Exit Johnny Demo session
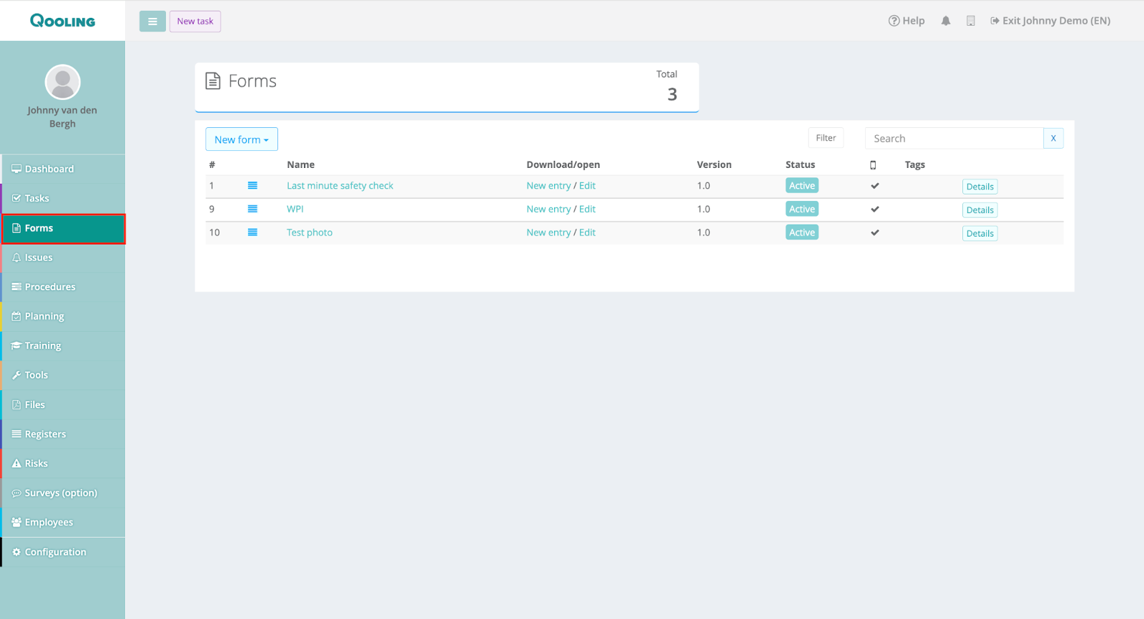 pyautogui.click(x=1050, y=21)
